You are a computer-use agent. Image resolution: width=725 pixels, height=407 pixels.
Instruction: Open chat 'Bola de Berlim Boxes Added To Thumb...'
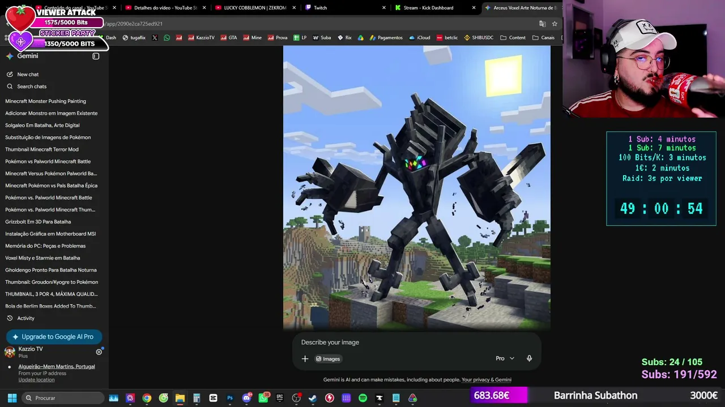click(x=50, y=306)
